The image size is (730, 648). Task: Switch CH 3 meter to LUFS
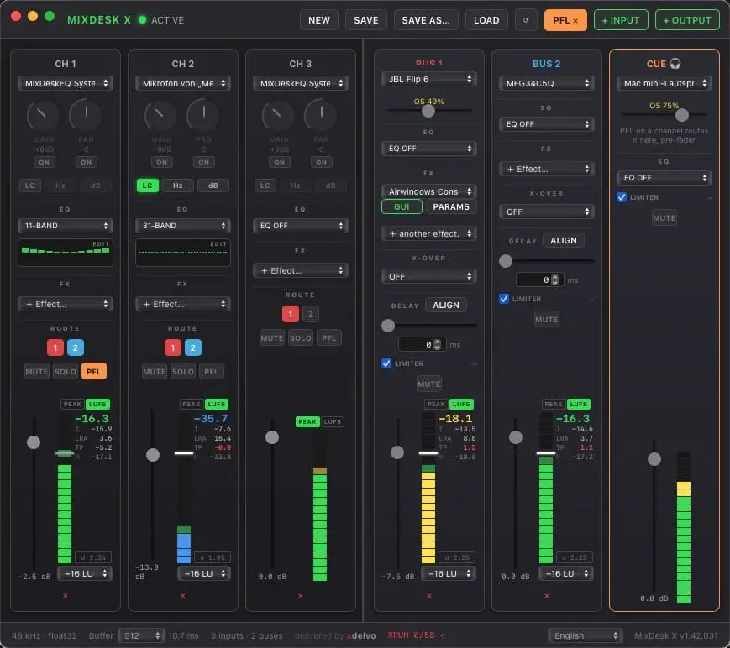click(332, 421)
